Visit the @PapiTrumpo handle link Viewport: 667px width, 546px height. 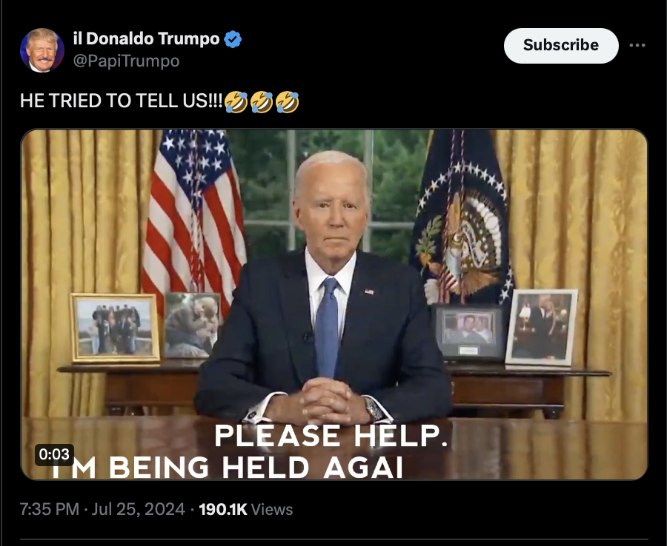[126, 61]
